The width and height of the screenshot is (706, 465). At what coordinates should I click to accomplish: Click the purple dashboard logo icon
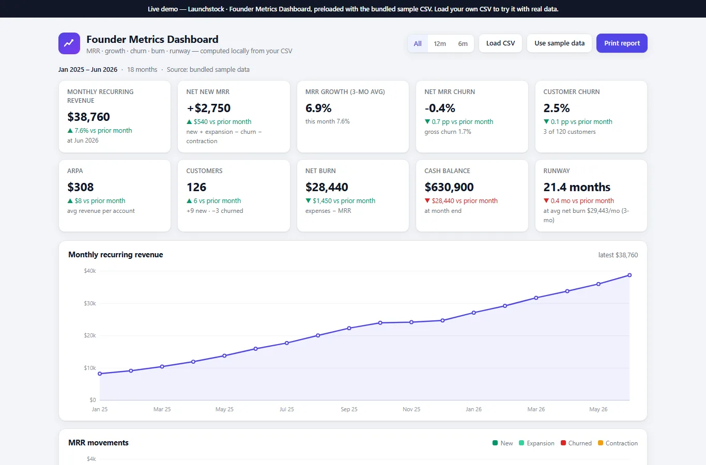coord(69,43)
